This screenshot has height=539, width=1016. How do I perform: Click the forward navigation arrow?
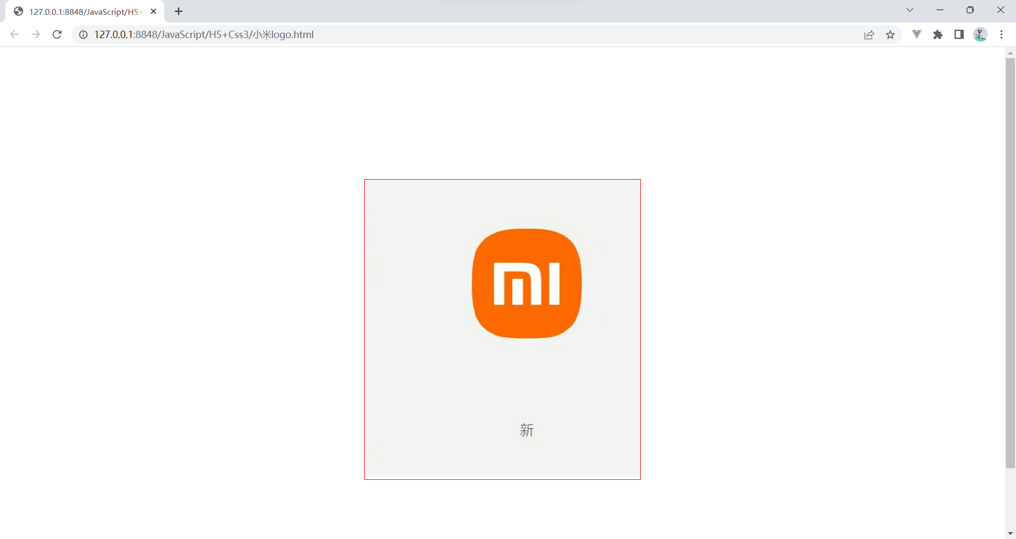point(35,34)
